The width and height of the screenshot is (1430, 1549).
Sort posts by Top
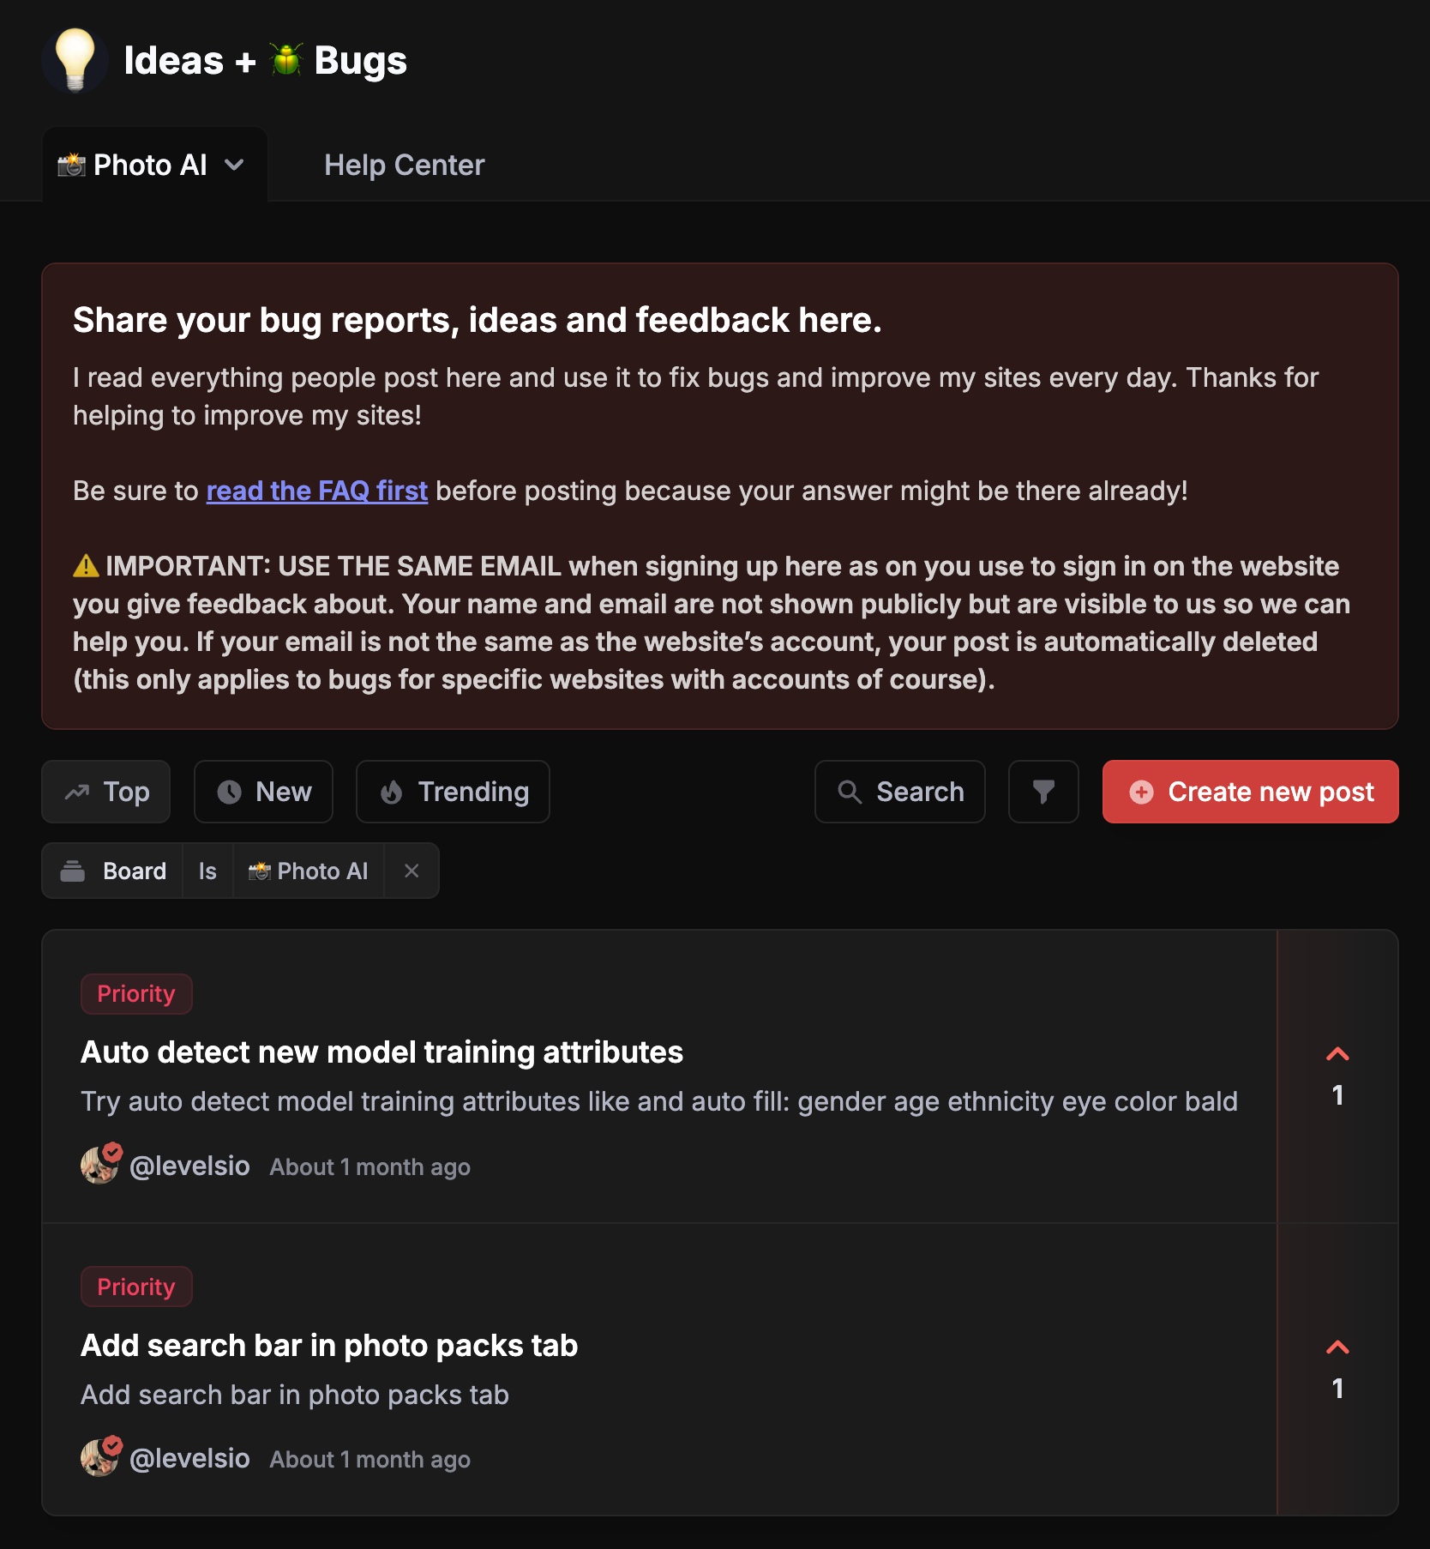point(106,792)
